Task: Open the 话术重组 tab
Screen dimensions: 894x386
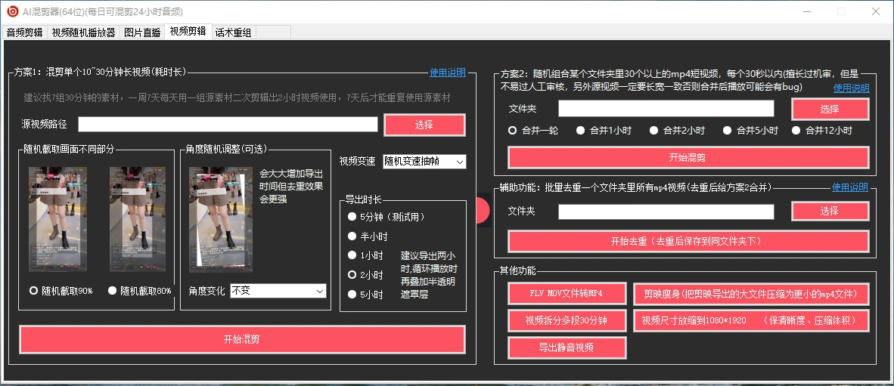Action: pyautogui.click(x=234, y=32)
